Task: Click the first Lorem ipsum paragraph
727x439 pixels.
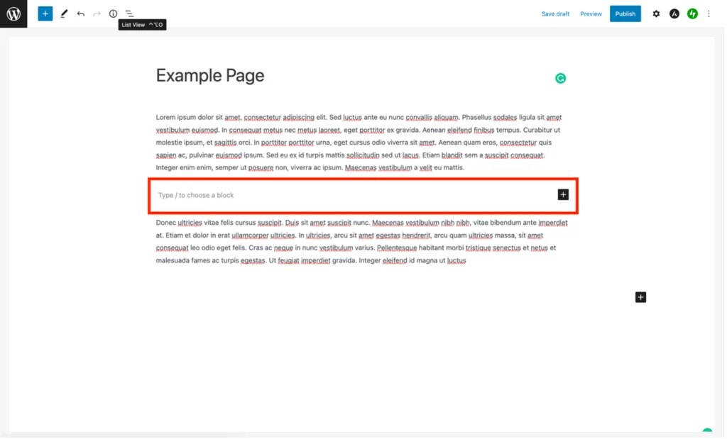Action: (359, 143)
